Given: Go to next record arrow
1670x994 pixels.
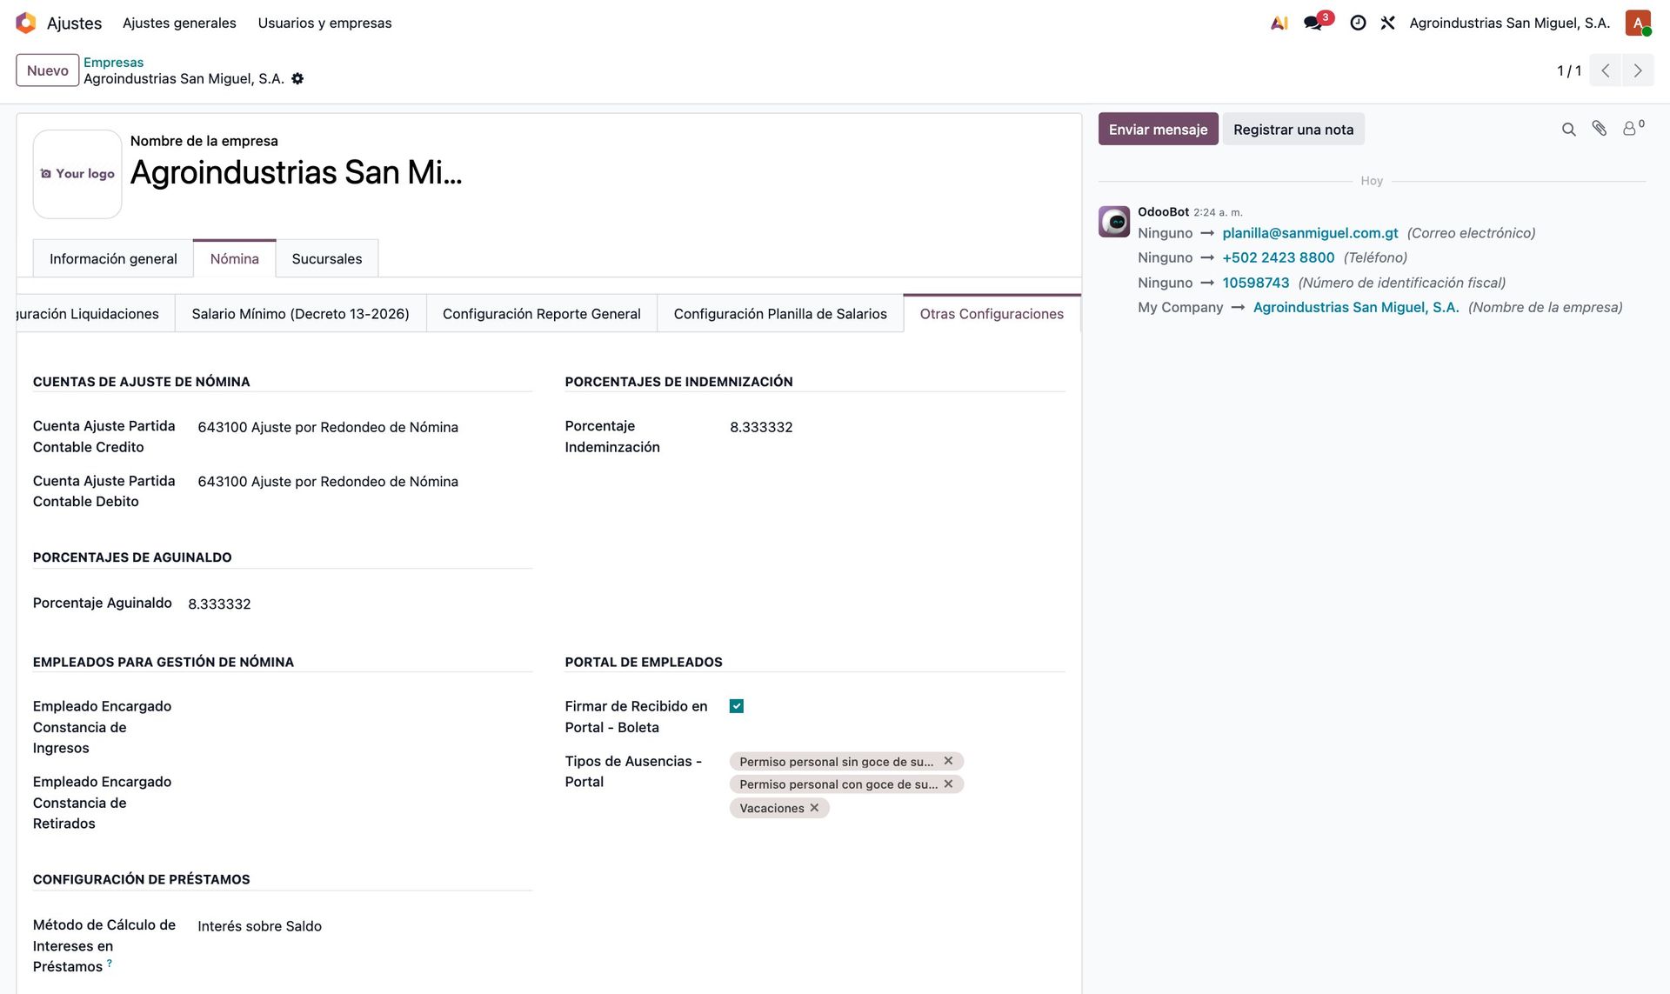Looking at the screenshot, I should tap(1638, 70).
